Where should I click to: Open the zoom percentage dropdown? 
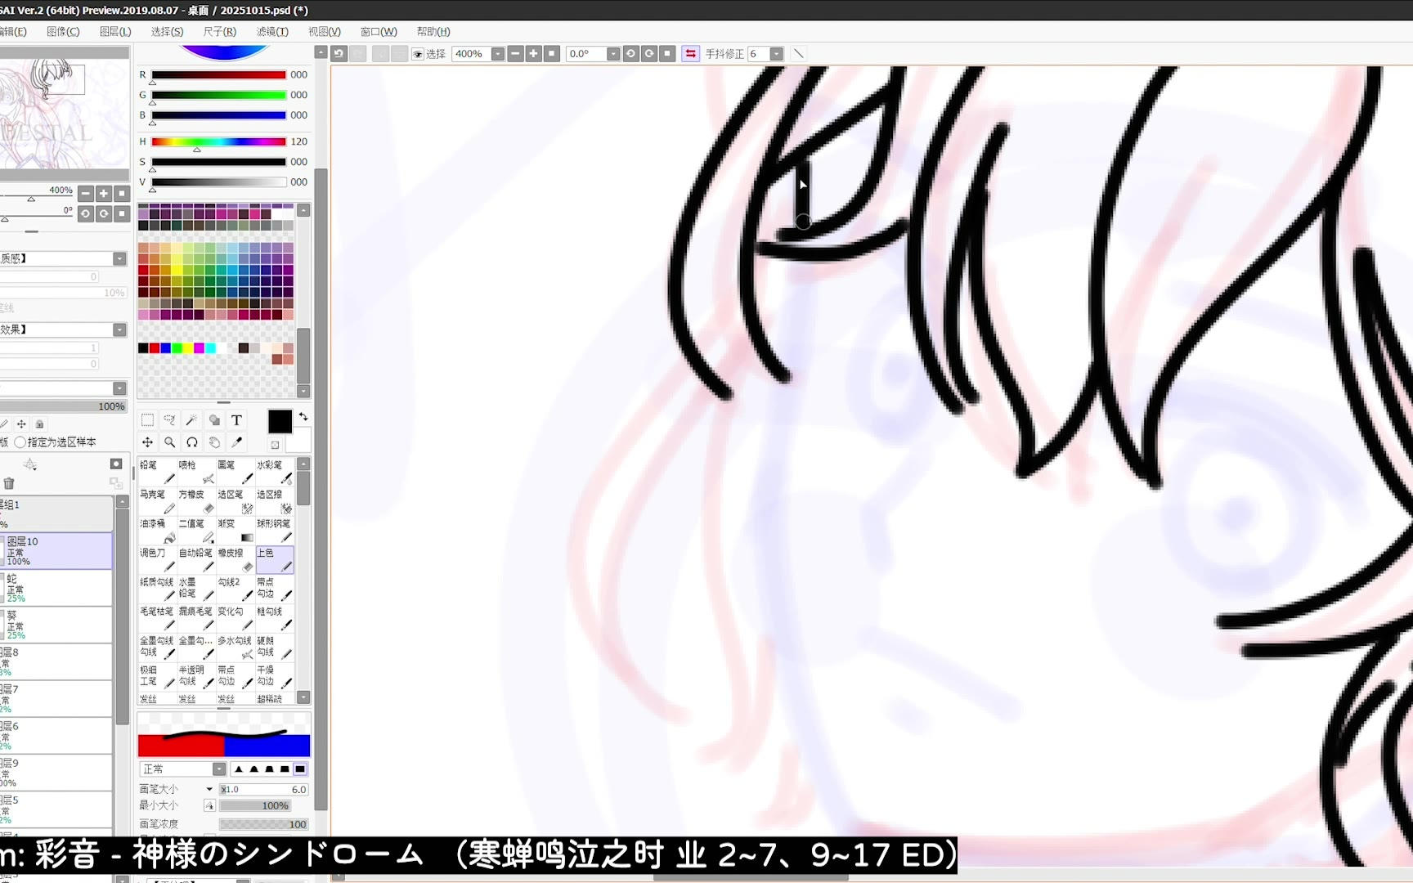(x=497, y=54)
